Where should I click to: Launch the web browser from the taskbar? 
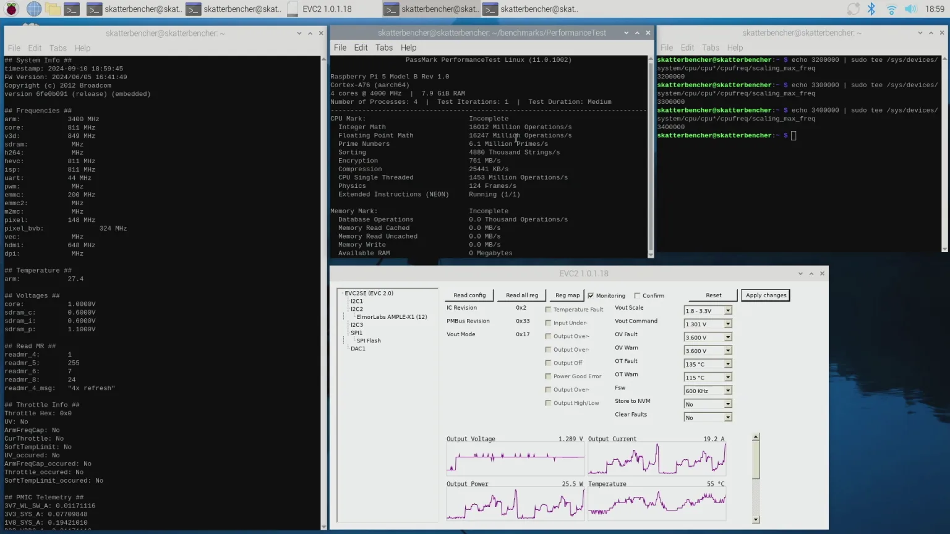(33, 9)
